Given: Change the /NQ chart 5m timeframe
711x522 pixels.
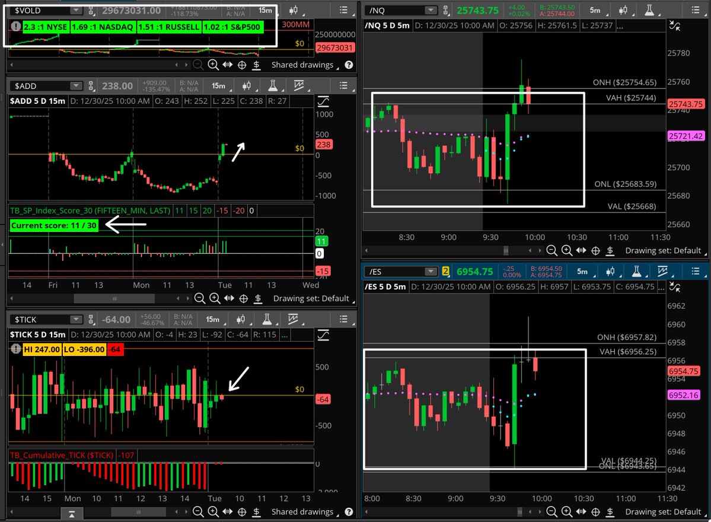Looking at the screenshot, I should pyautogui.click(x=596, y=10).
